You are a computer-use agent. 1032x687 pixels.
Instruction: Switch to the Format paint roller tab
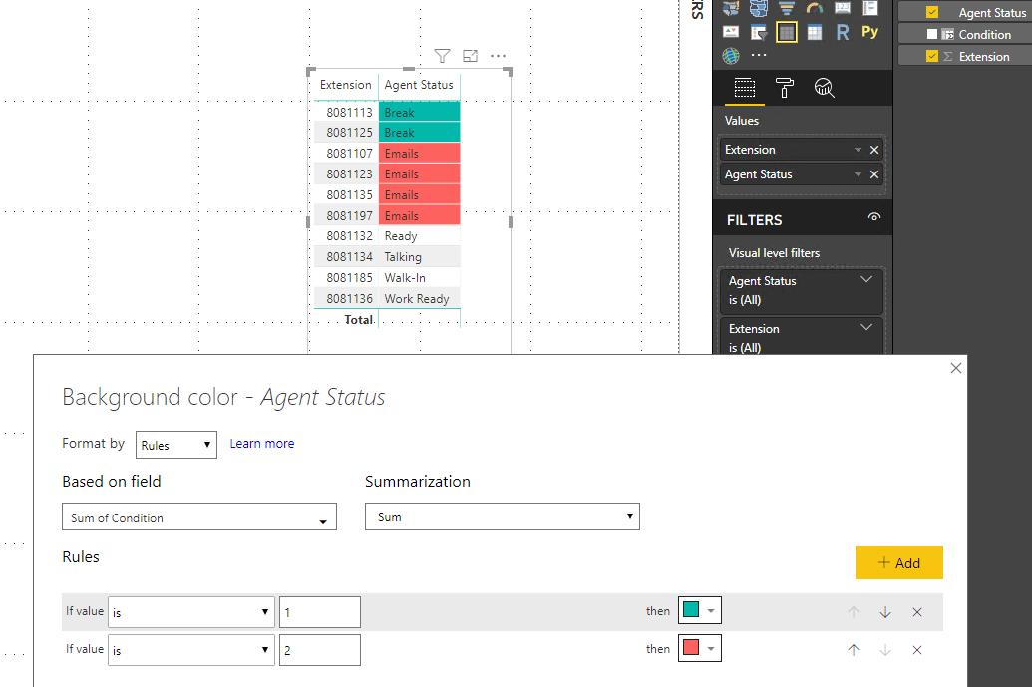click(784, 88)
